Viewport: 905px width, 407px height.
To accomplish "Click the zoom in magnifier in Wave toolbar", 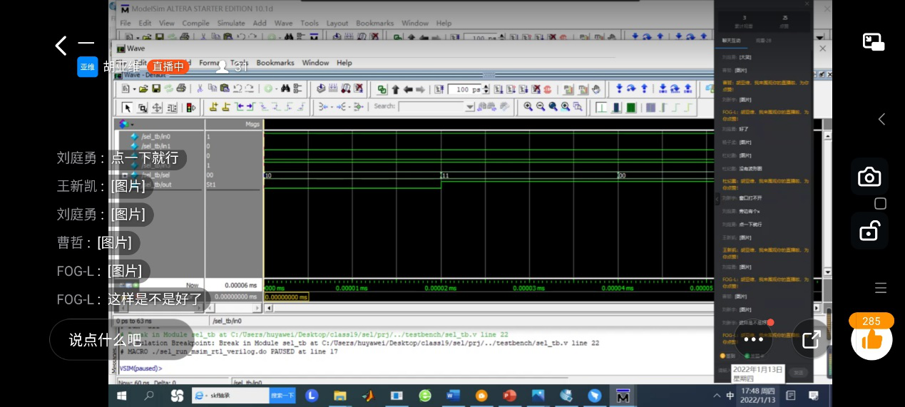I will pos(528,107).
